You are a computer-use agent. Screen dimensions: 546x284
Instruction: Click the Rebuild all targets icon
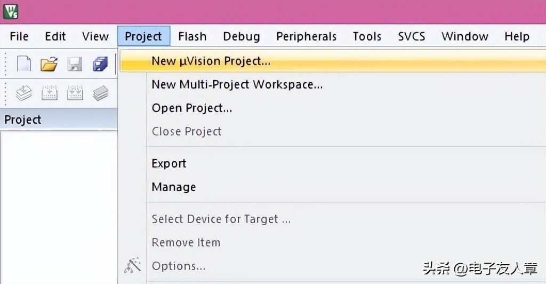[75, 93]
